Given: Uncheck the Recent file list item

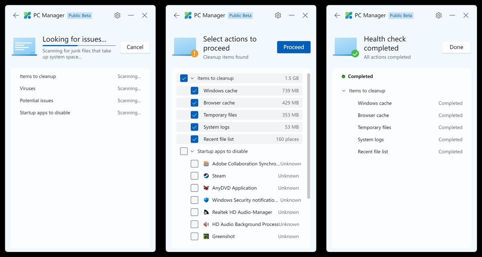Looking at the screenshot, I should [195, 139].
